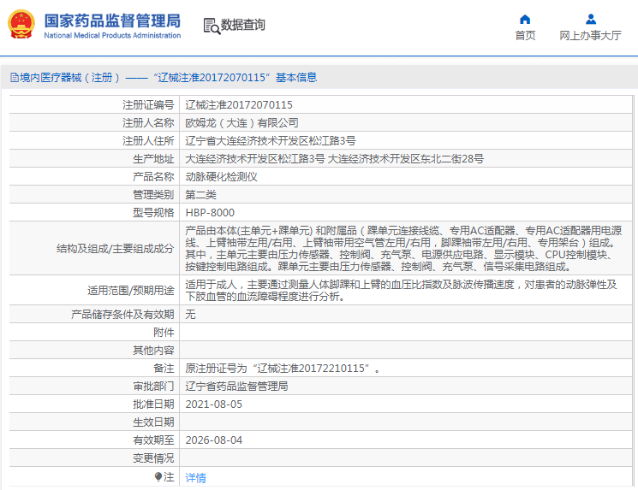638x490 pixels.
Task: Click the product name 动脉硬化检测仪
Action: (x=222, y=177)
